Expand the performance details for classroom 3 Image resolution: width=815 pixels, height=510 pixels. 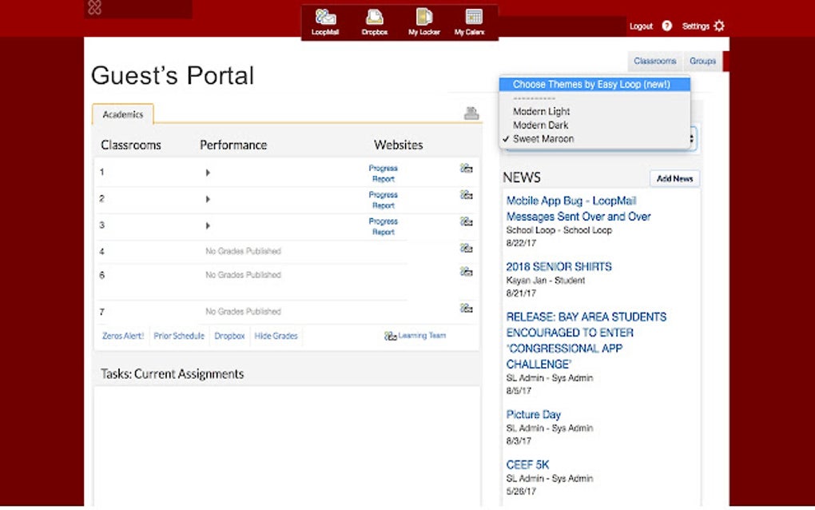[207, 224]
